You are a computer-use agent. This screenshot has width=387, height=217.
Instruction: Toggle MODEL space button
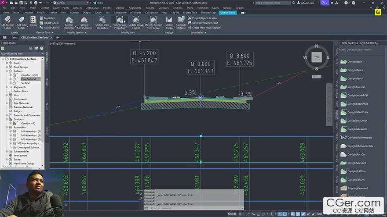point(232,214)
